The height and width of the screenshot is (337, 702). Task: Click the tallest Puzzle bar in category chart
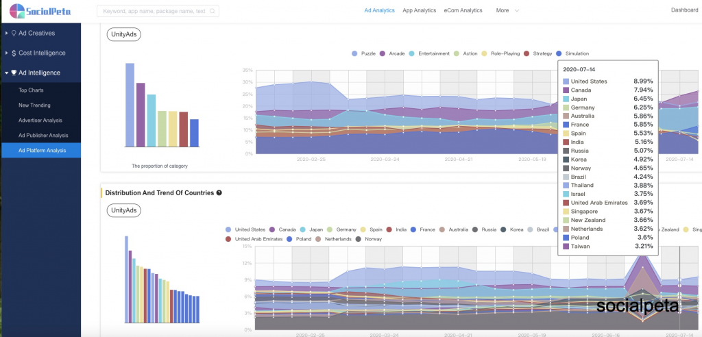coord(130,105)
